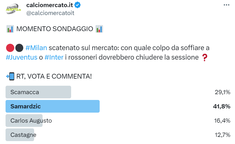Image resolution: width=235 pixels, height=144 pixels.
Task: Open the #Juventus hashtag link
Action: [x=21, y=57]
